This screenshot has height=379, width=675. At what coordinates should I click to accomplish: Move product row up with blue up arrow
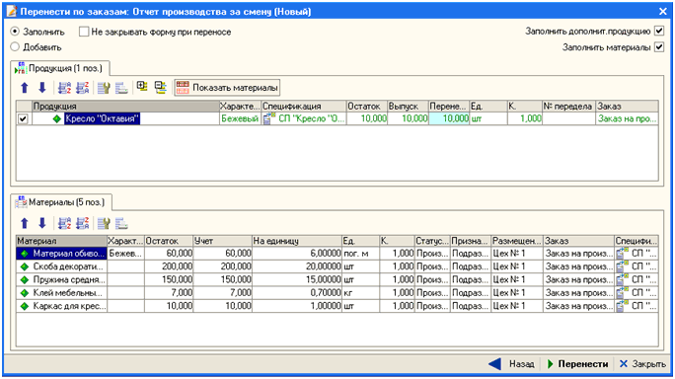(25, 88)
